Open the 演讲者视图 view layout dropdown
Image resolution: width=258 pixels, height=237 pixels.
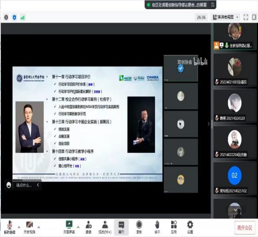(226, 17)
